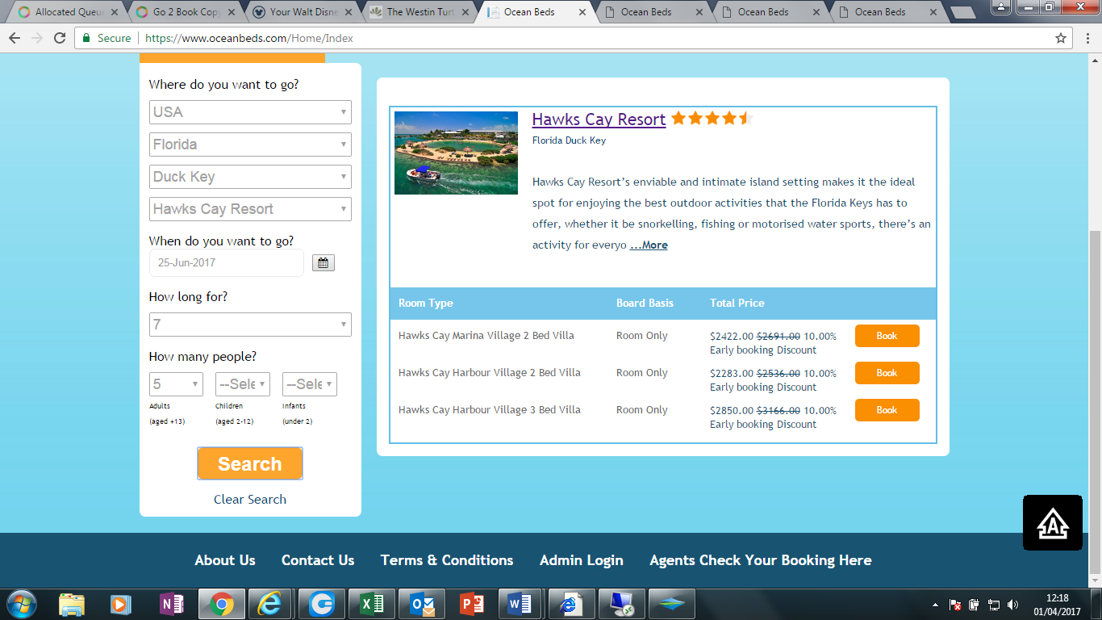Open the USA country dropdown
Image resolution: width=1102 pixels, height=620 pixels.
coord(250,112)
